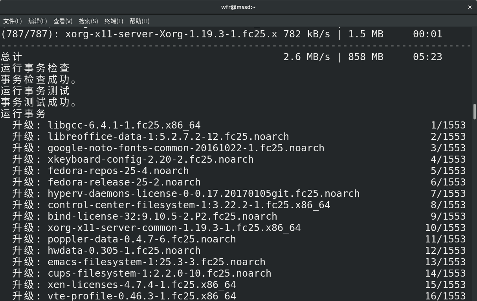Click the 16/1553 progress counter
Screen dimensions: 477x301
point(445,296)
